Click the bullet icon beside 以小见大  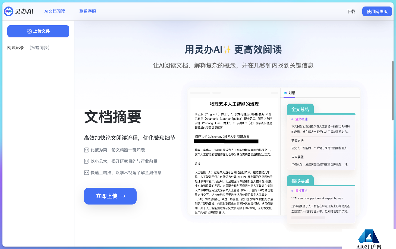pos(86,161)
